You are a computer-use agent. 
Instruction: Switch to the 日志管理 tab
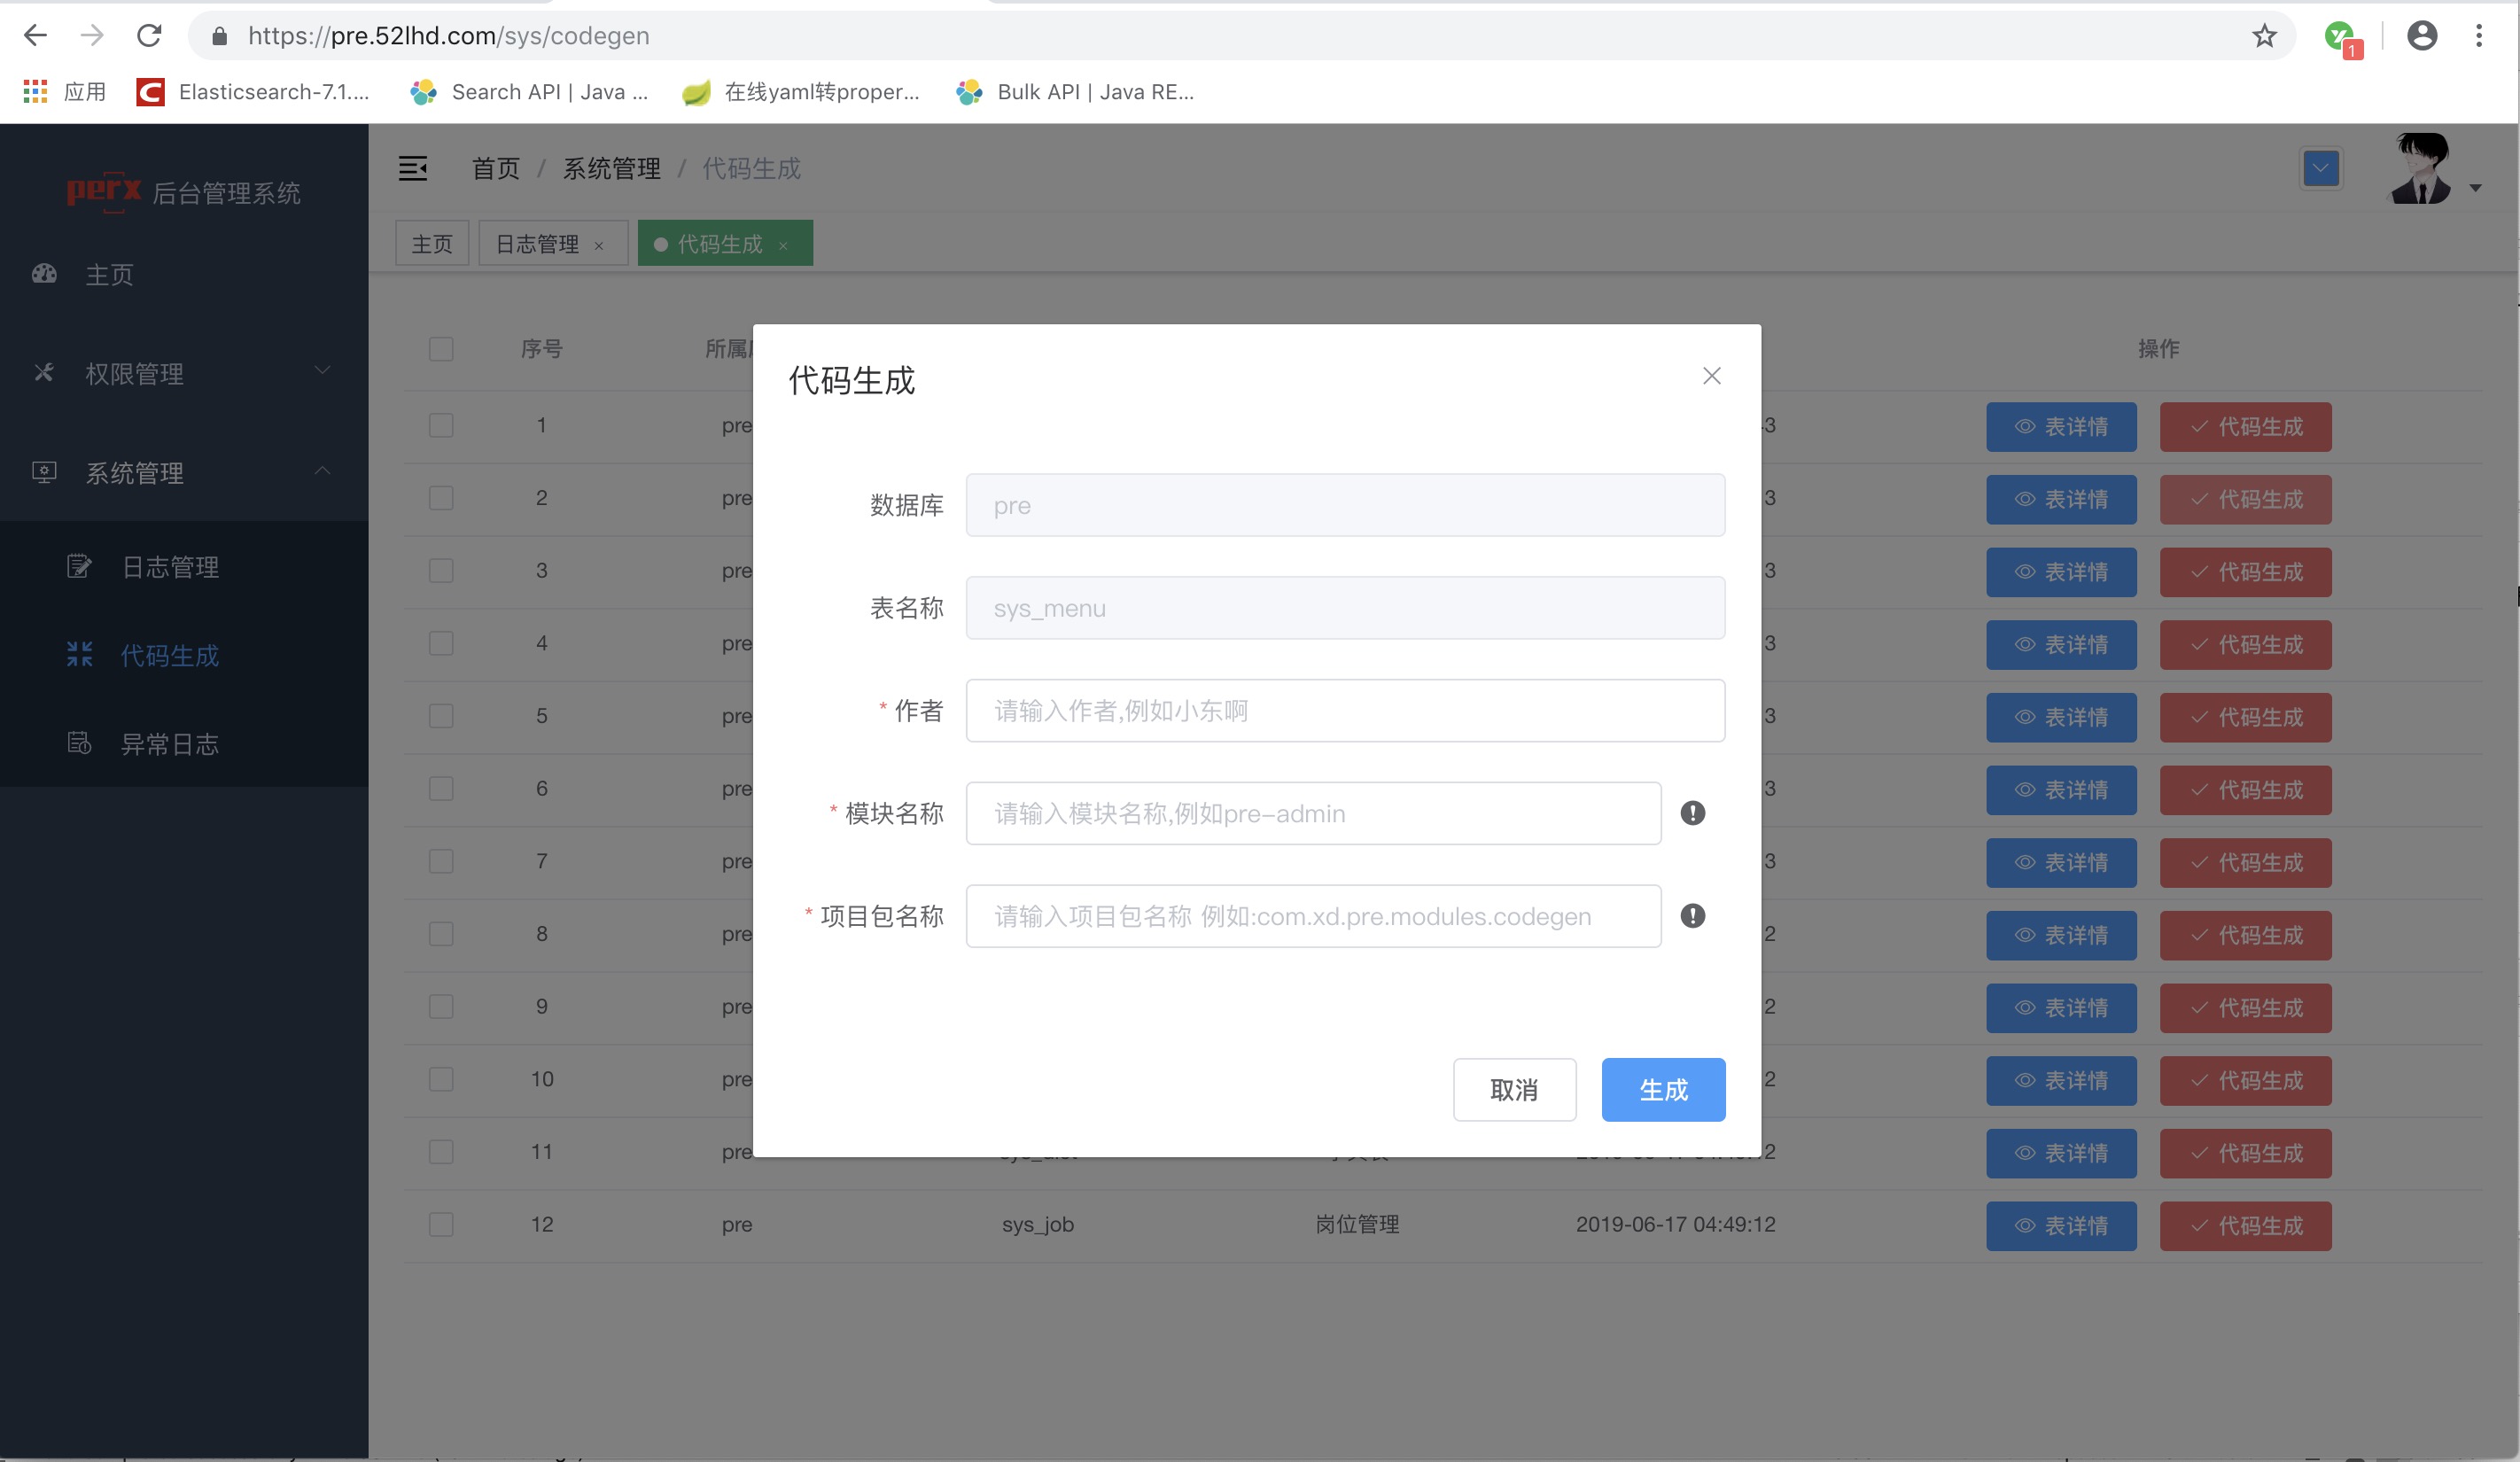tap(538, 244)
